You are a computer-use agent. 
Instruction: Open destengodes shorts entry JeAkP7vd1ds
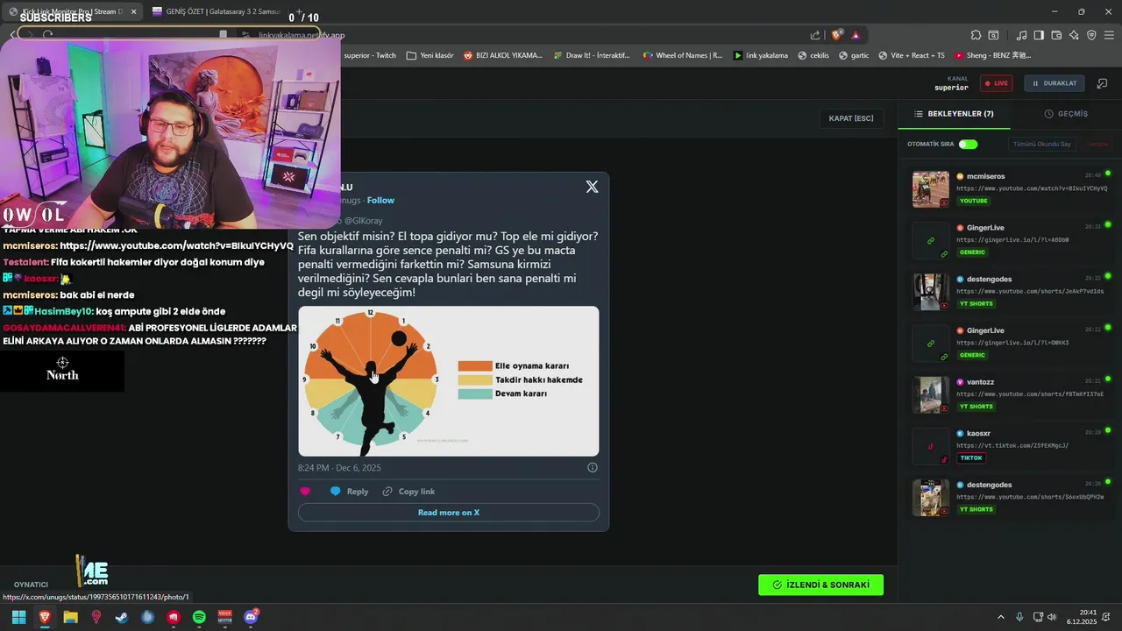point(1012,292)
